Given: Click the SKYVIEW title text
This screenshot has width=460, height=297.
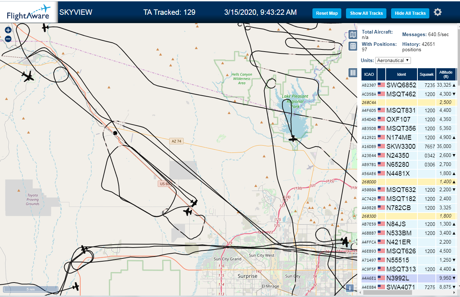Looking at the screenshot, I should pos(76,12).
